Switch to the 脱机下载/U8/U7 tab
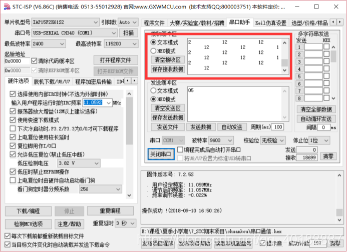 pos(52,82)
